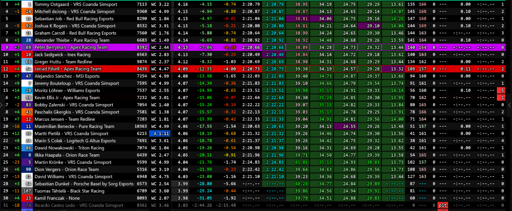Select dimmed Ricardo Castro Ledo row
Screen dimensions: 512x211
coord(79,206)
